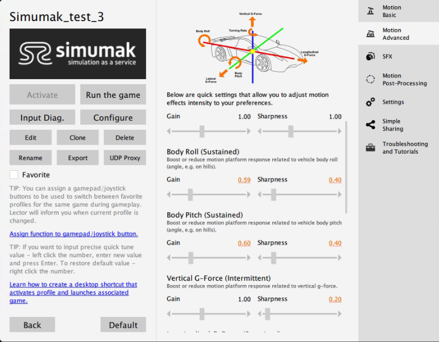Select the Motion Advanced icon

(x=371, y=34)
